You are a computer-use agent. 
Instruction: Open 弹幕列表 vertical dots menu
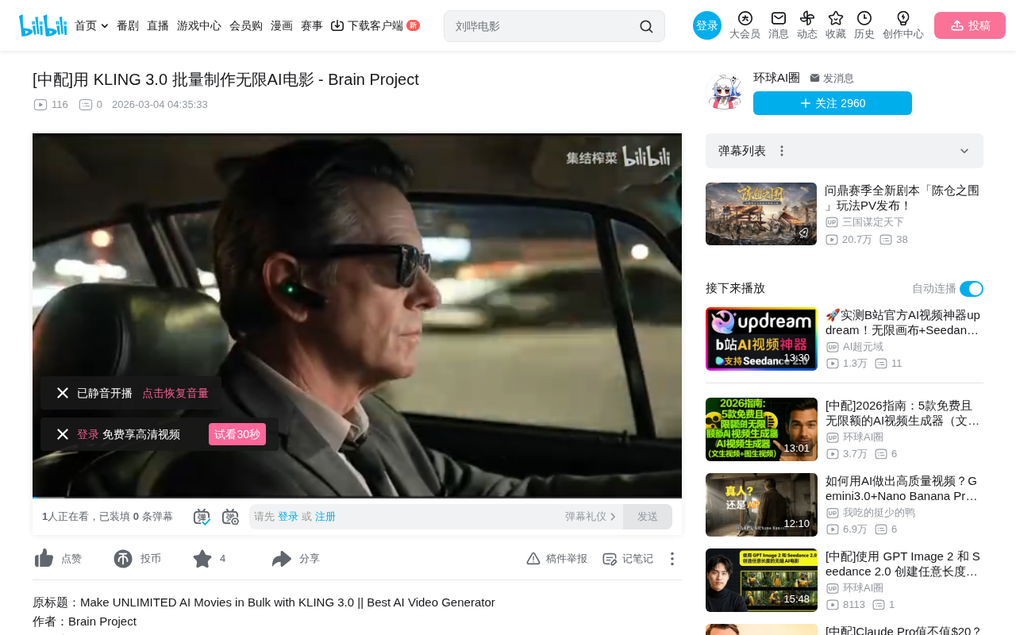[x=782, y=151]
